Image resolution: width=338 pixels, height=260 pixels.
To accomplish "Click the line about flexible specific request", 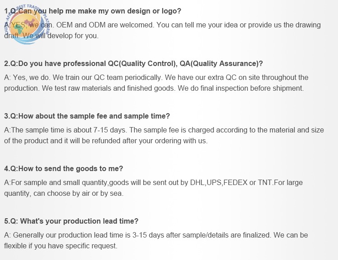I will click(61, 246).
